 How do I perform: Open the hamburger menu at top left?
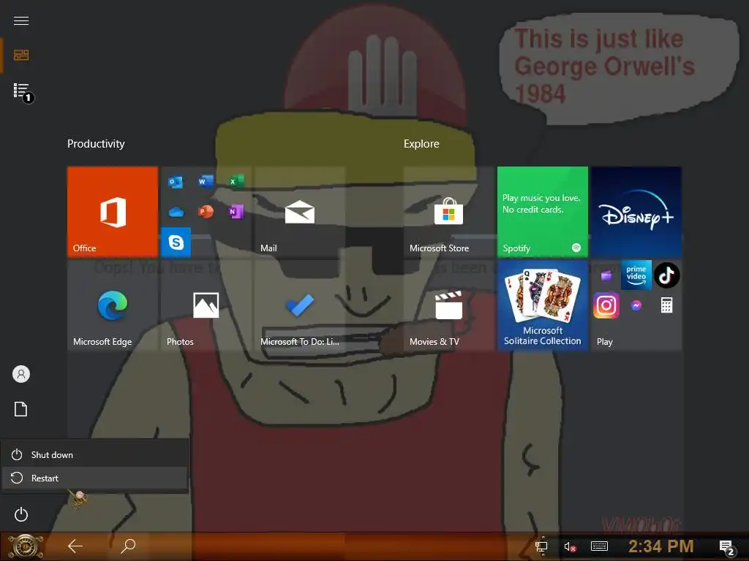tap(21, 20)
